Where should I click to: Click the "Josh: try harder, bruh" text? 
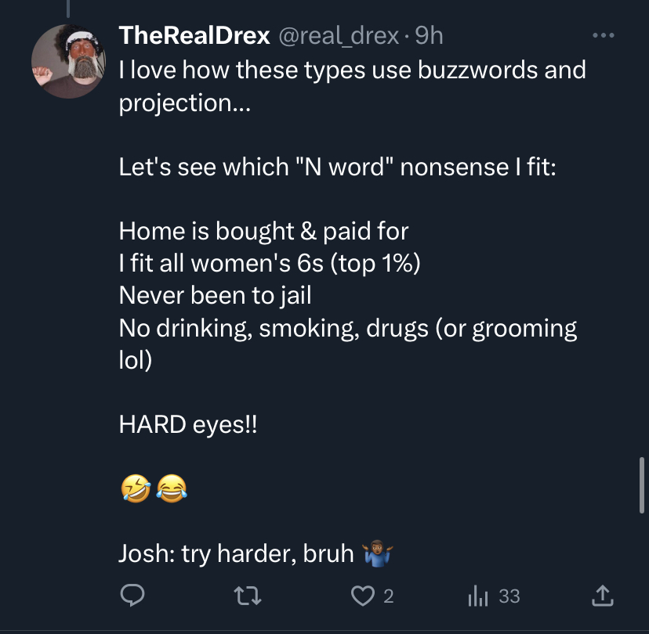pyautogui.click(x=236, y=553)
